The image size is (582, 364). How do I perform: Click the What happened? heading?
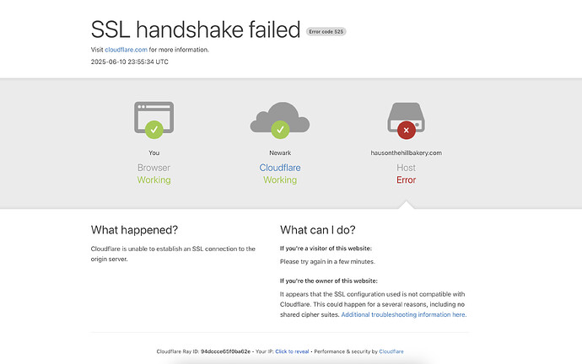click(134, 230)
